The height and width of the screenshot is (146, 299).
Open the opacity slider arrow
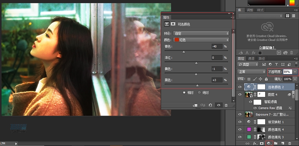(x=295, y=72)
